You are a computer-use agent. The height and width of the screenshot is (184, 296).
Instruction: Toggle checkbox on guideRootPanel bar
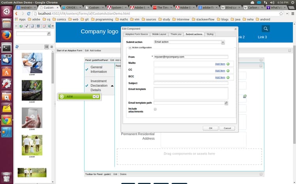coord(261,60)
